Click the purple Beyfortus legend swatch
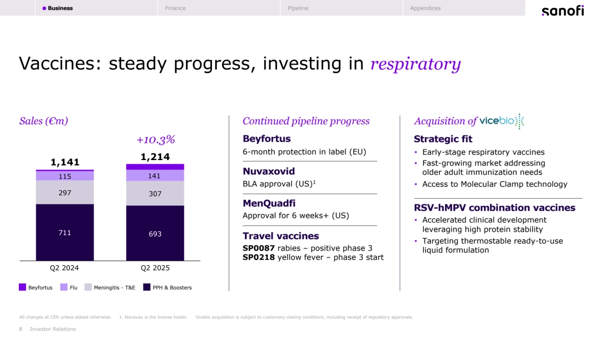This screenshot has width=603, height=339. 22,287
